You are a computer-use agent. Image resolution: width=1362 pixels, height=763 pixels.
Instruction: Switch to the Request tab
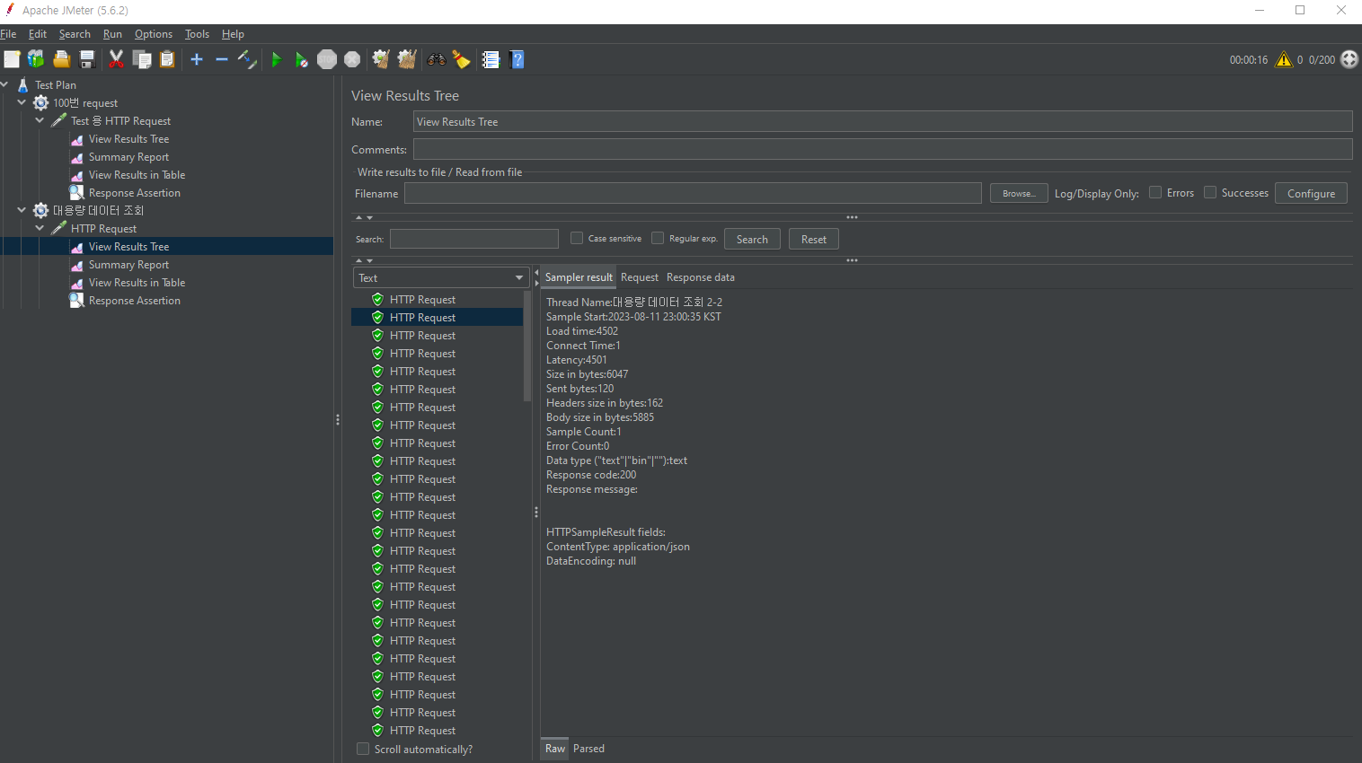pyautogui.click(x=640, y=277)
